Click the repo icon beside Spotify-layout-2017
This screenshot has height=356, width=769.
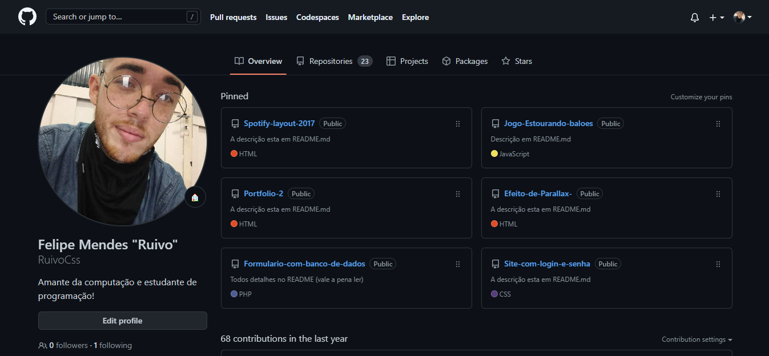[x=235, y=124]
